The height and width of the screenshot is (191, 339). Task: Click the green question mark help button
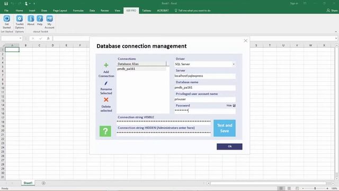click(x=105, y=131)
